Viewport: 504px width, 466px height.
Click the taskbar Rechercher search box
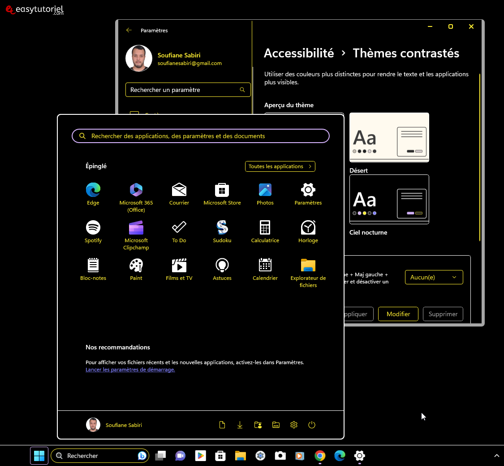100,455
